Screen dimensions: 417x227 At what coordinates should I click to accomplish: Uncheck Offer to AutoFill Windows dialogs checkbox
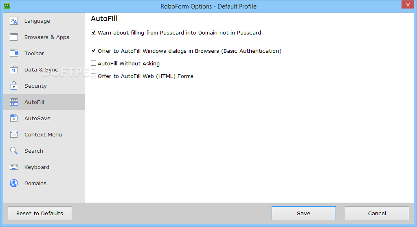coord(93,51)
